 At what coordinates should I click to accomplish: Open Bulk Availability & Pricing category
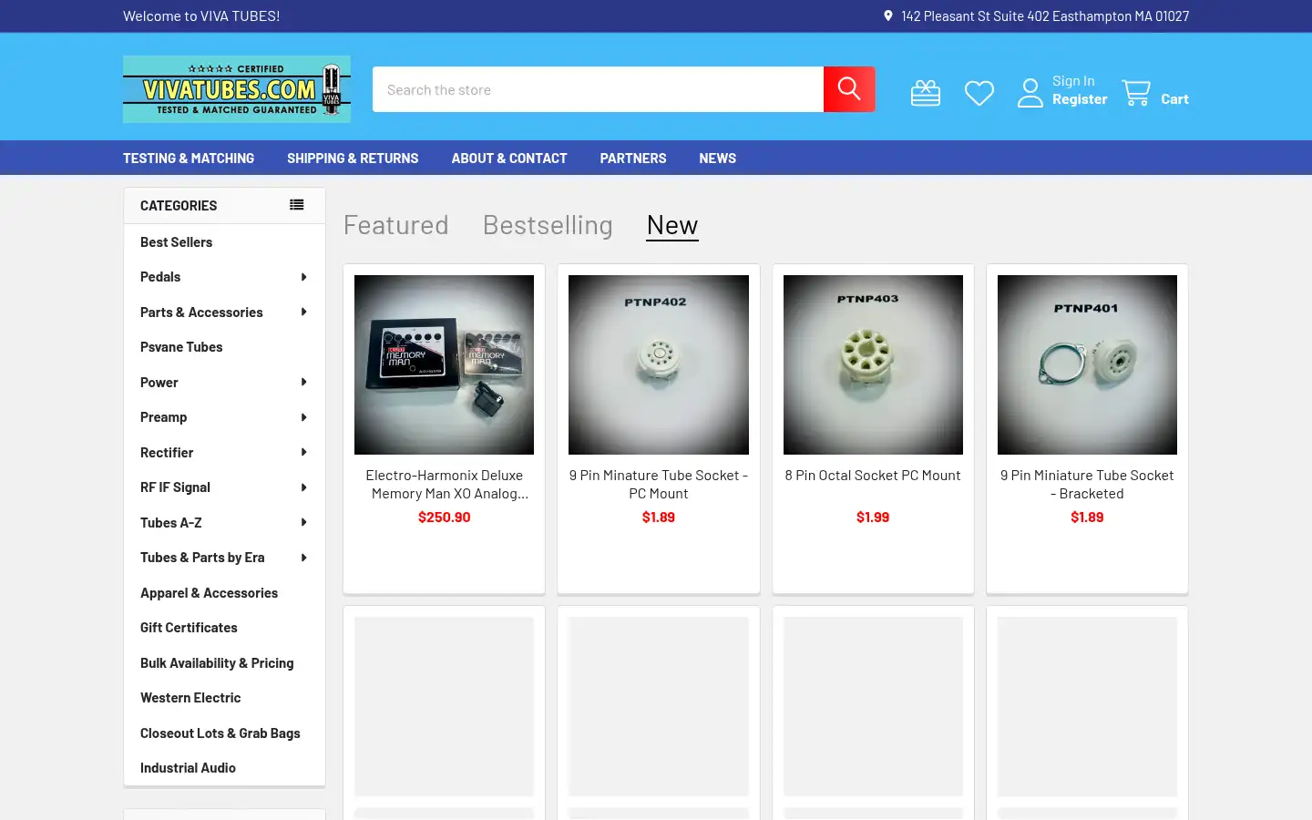click(217, 663)
